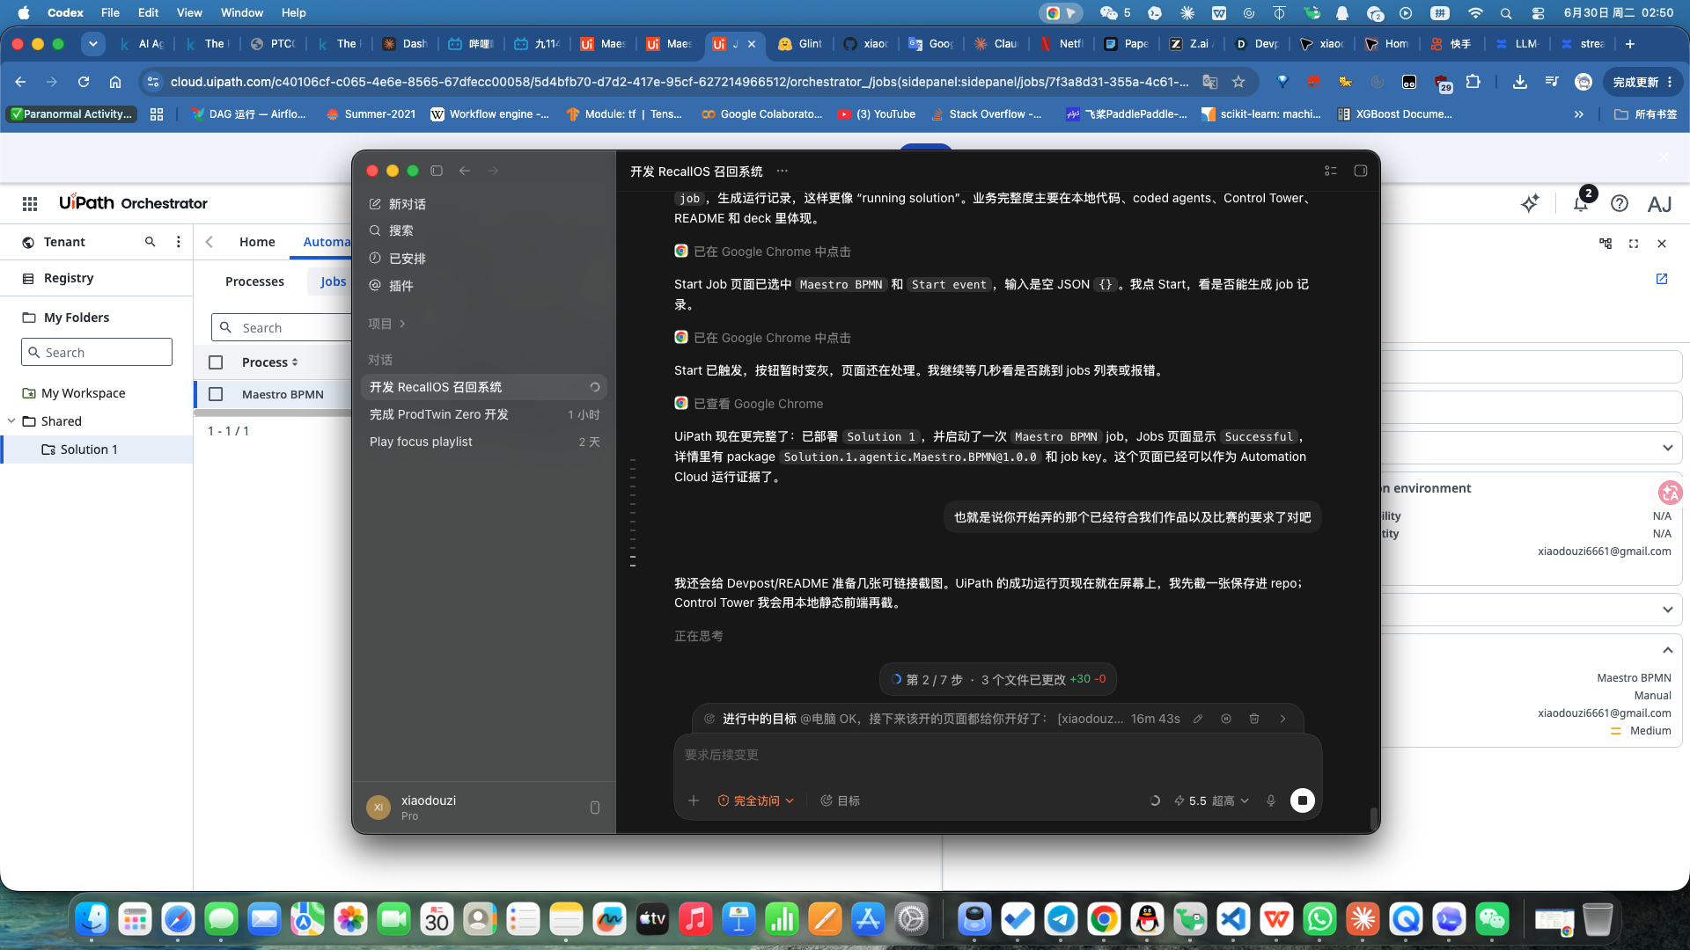Open Window menu in menu bar
This screenshot has width=1690, height=950.
pyautogui.click(x=241, y=12)
